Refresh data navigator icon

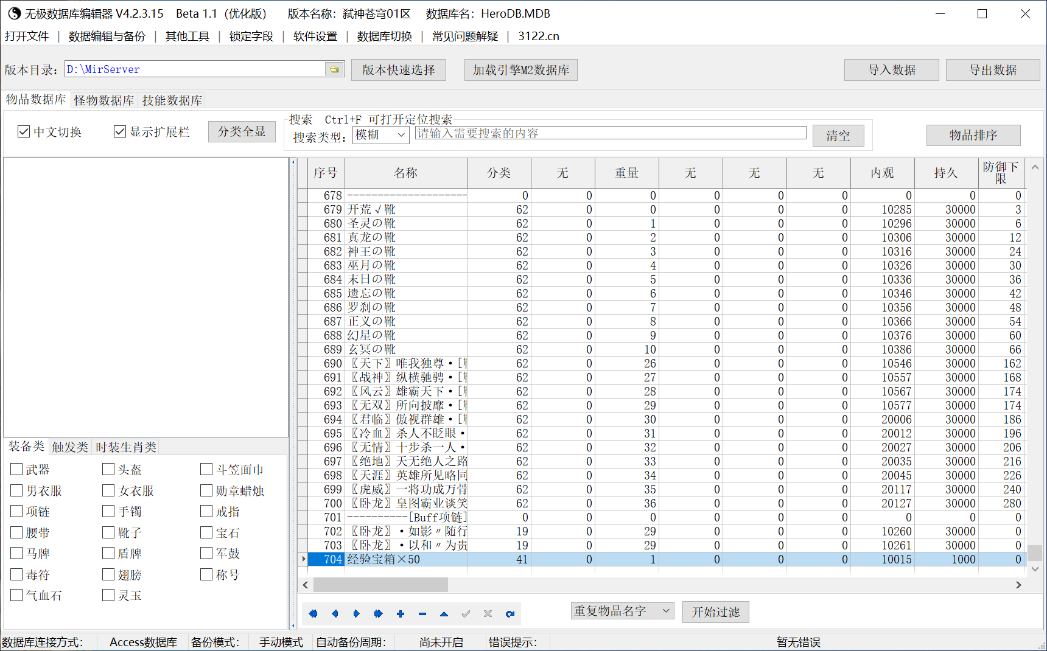510,614
